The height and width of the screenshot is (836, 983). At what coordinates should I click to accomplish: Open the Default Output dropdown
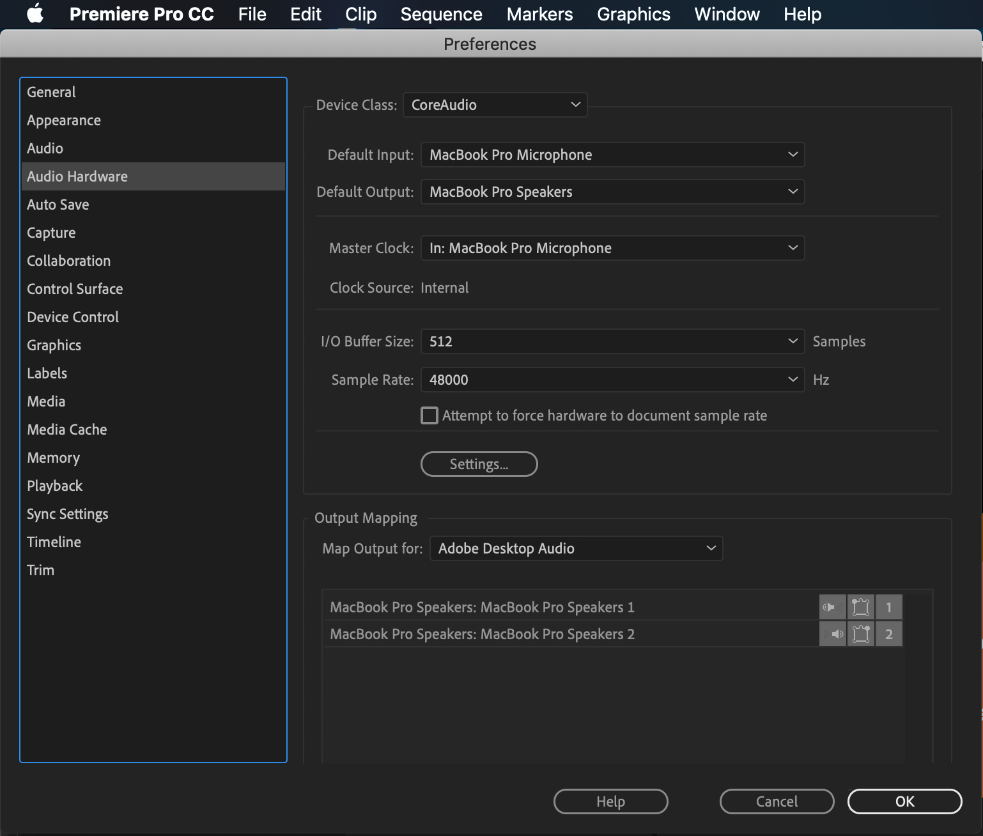[612, 192]
